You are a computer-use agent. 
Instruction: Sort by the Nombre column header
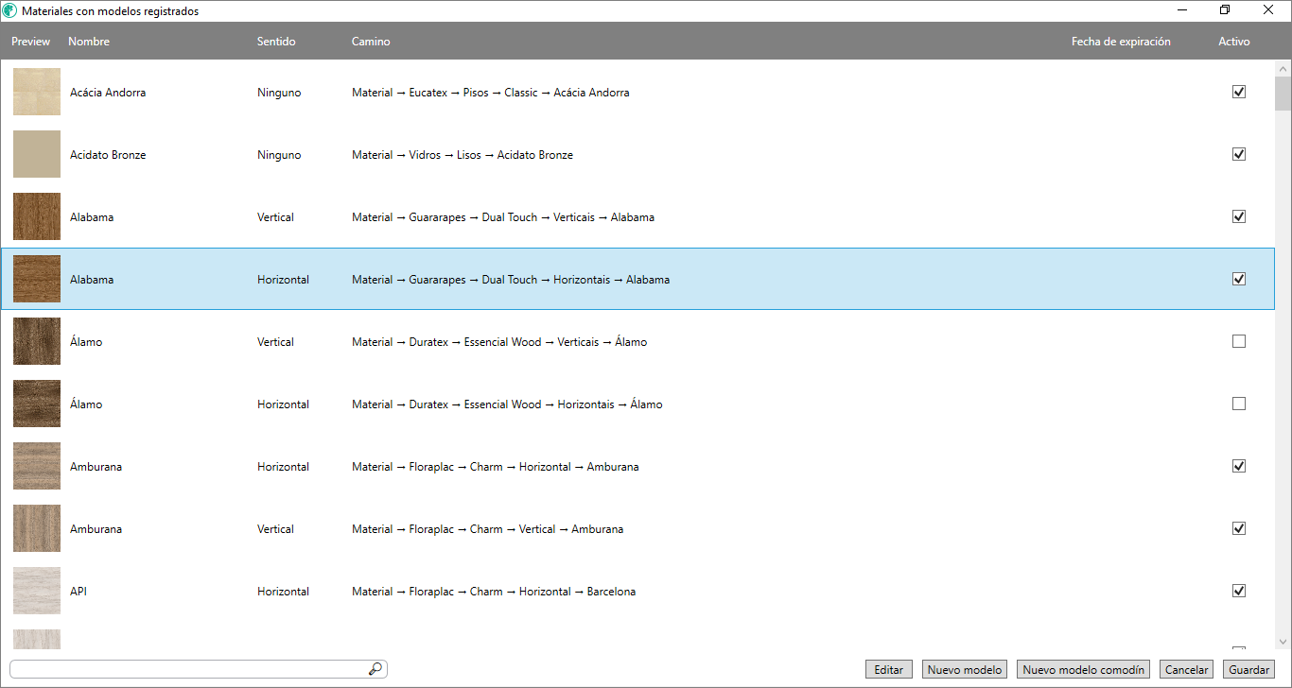(89, 42)
